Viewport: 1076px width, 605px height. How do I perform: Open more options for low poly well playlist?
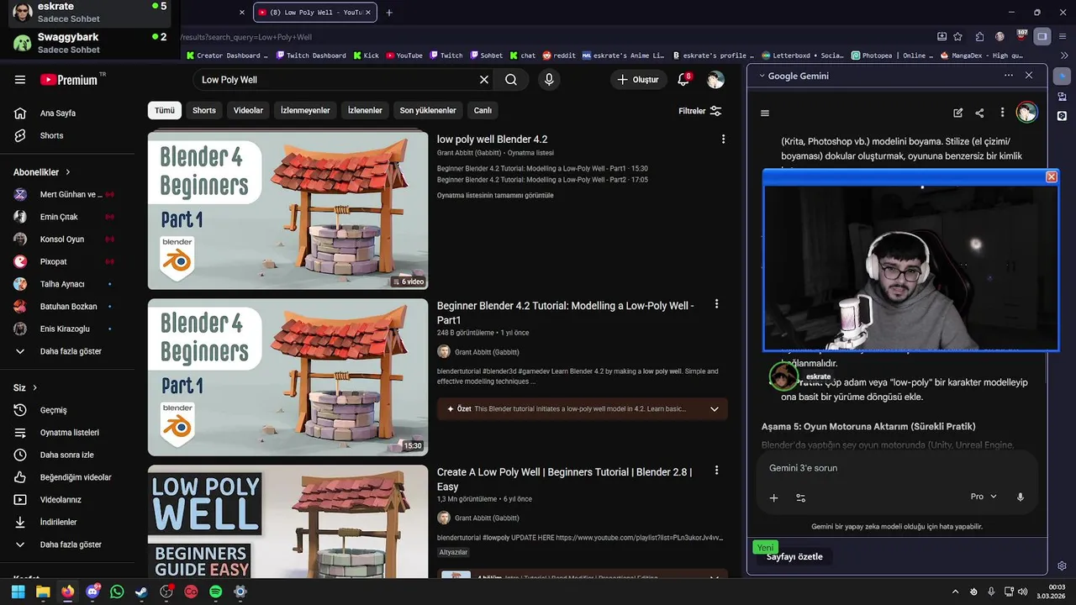[x=723, y=139]
